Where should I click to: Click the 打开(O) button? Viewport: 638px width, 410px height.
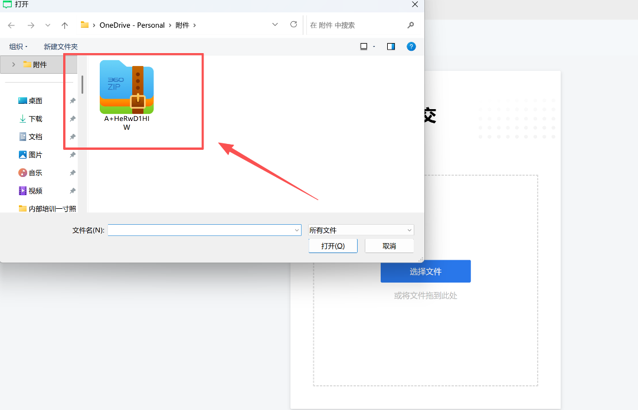pos(333,246)
